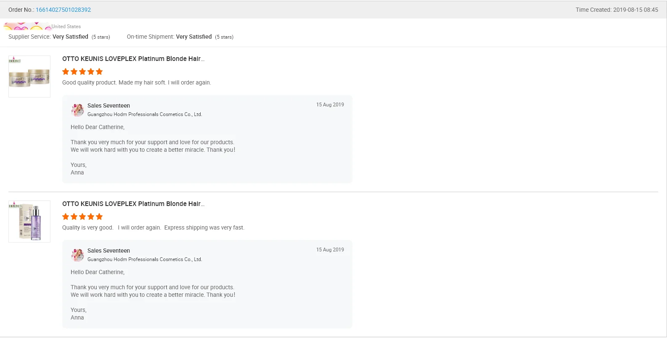Open first OTTO KEUNIS LOVEPLEX product title

click(133, 59)
